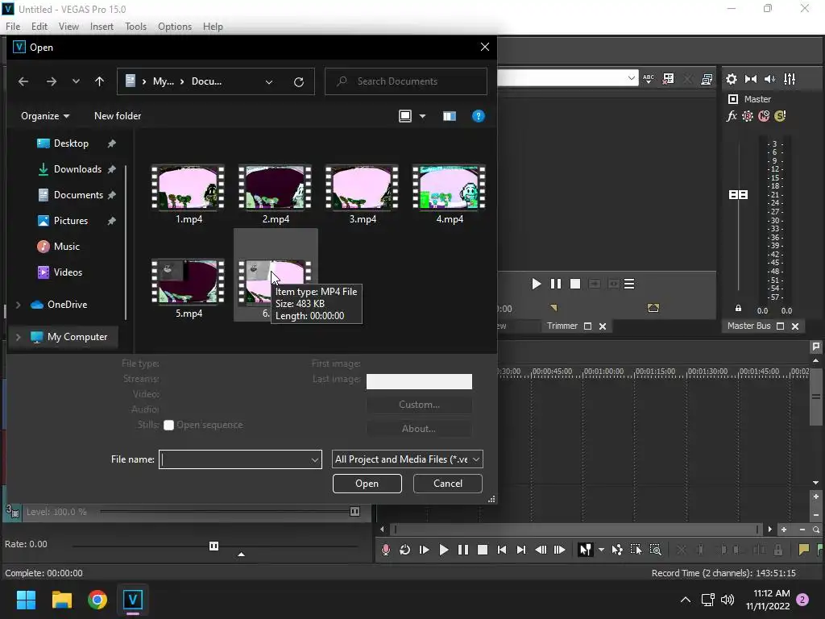This screenshot has height=619, width=825.
Task: Click Cancel in the Open dialog
Action: [448, 484]
